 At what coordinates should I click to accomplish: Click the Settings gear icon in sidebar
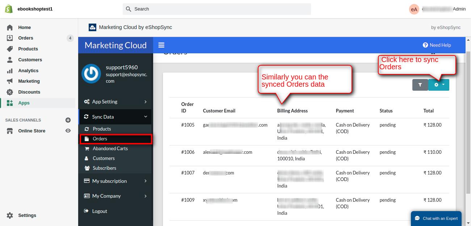point(10,215)
